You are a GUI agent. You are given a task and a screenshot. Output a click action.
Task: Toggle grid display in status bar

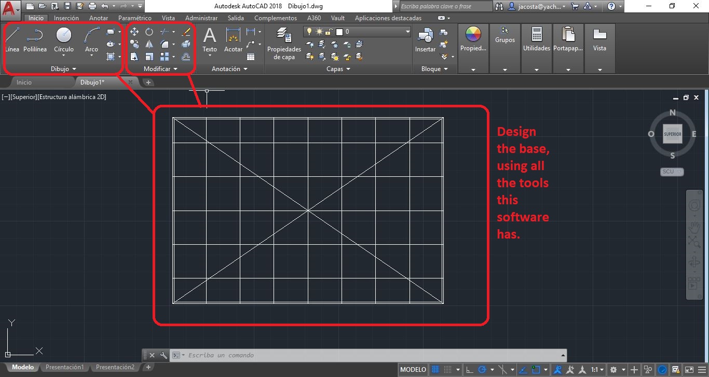tap(436, 370)
